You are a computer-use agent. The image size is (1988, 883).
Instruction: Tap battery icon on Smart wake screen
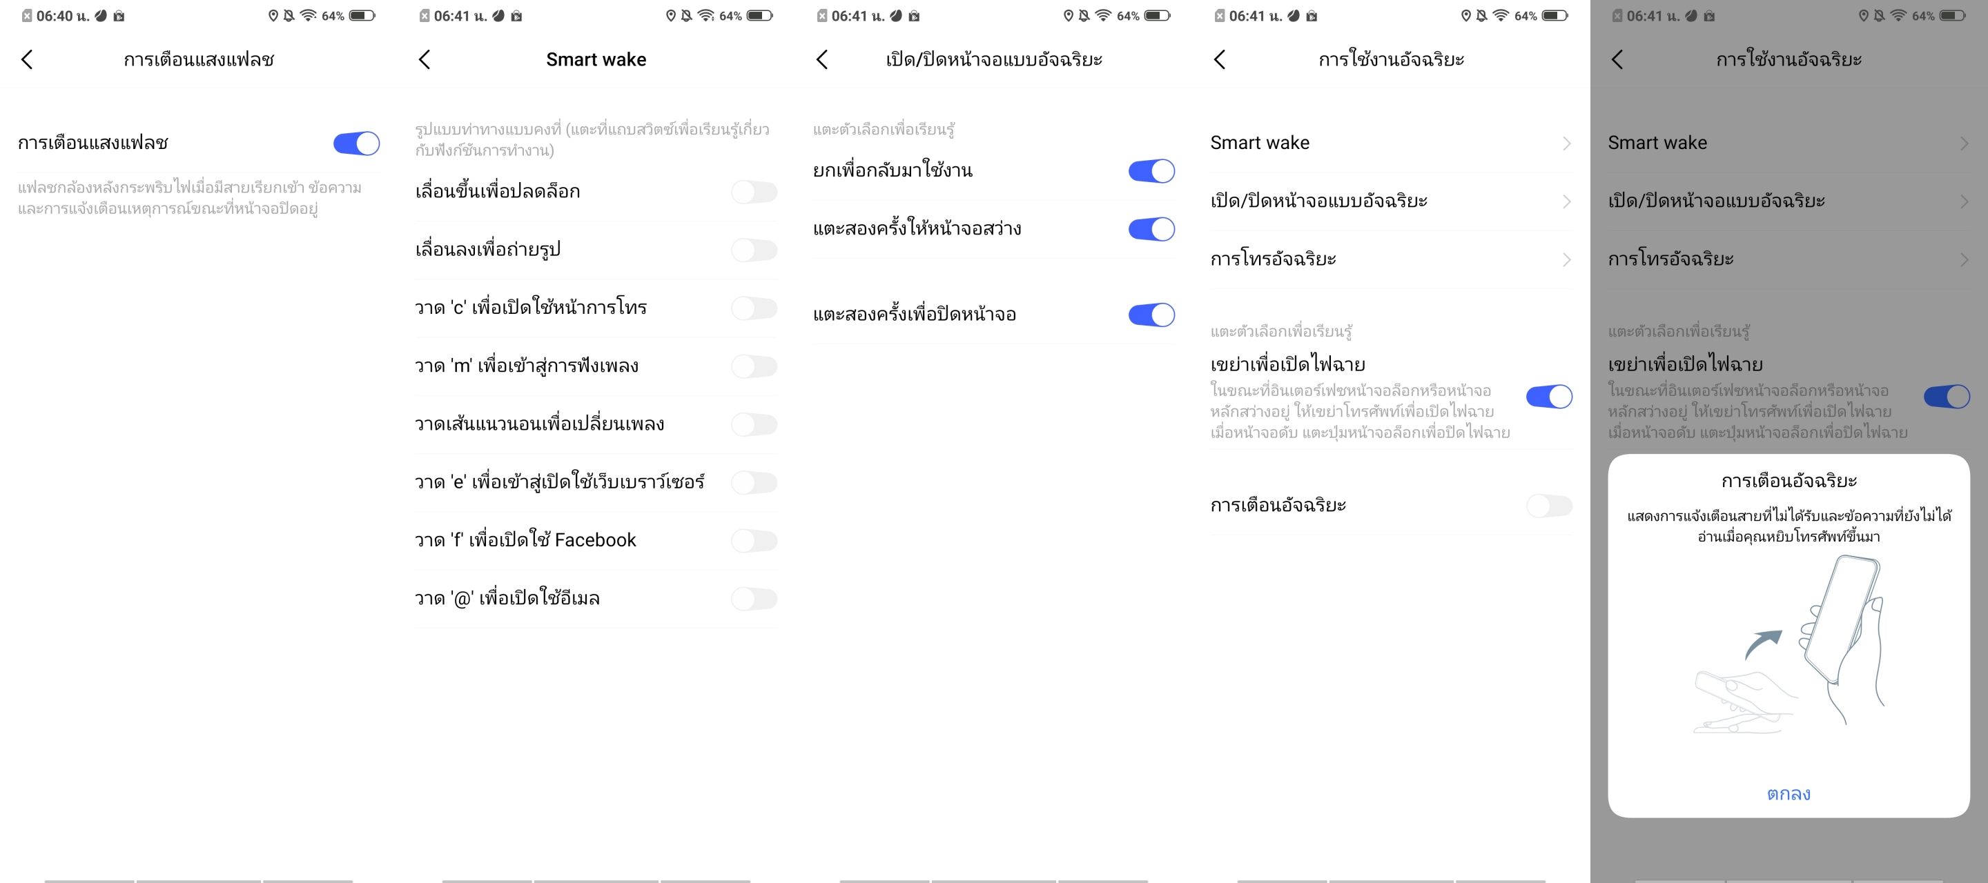coord(759,15)
